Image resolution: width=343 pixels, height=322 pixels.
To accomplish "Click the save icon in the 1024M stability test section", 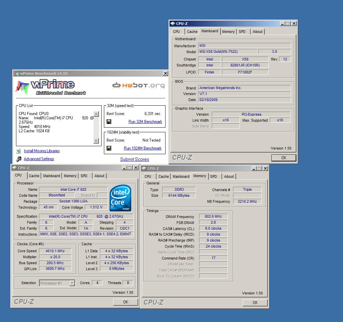I will pyautogui.click(x=109, y=148).
